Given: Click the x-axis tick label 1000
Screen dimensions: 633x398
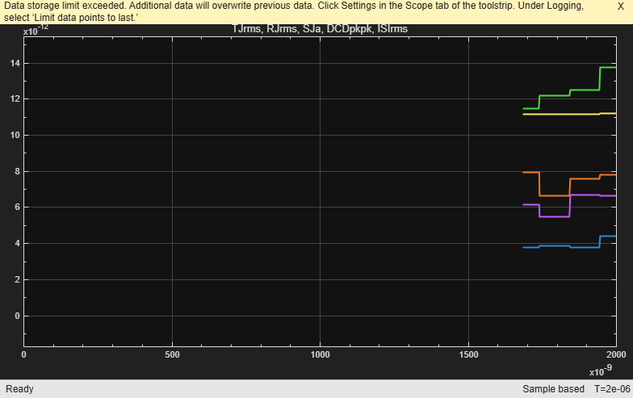Looking at the screenshot, I should pos(320,355).
